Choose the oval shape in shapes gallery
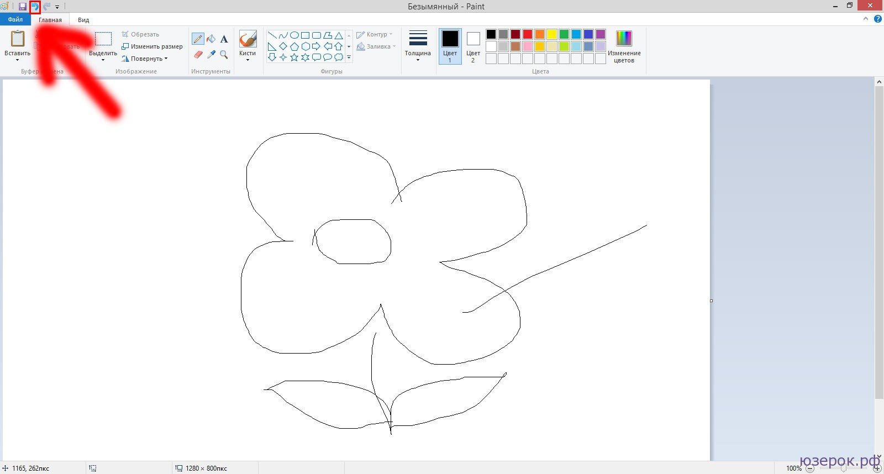Viewport: 884px width, 474px height. coord(294,35)
